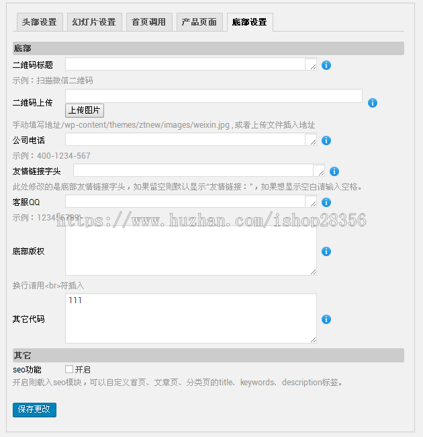Open info icon for 友情链接字头

pos(334,171)
